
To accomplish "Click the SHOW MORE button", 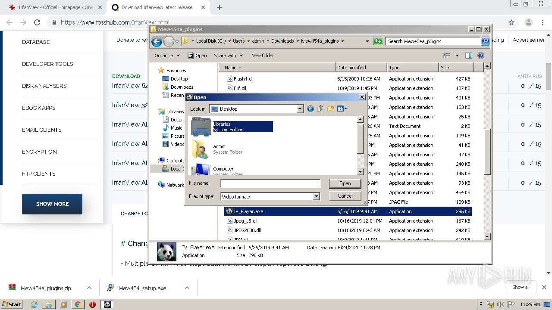I will coord(52,204).
